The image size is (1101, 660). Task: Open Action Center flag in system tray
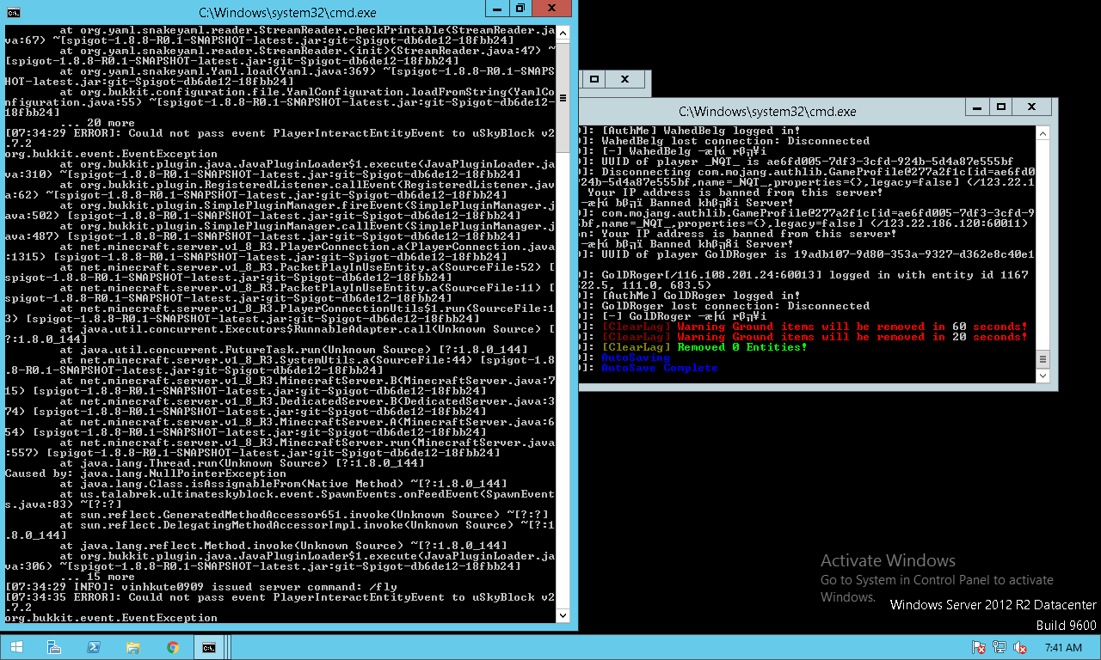pyautogui.click(x=978, y=648)
